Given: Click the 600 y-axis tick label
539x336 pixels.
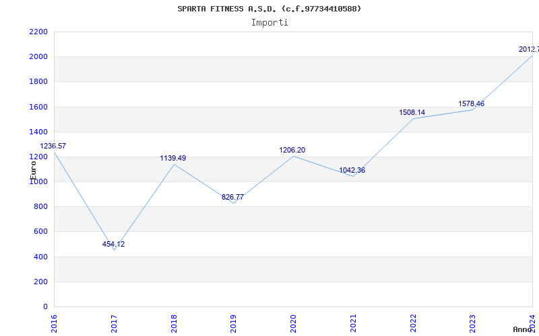Looking at the screenshot, I should tap(41, 232).
